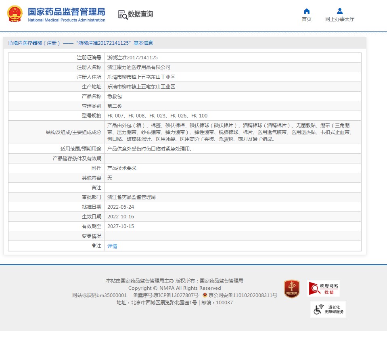Click the effective date 2022-10-16
This screenshot has height=337, width=387.
click(121, 216)
